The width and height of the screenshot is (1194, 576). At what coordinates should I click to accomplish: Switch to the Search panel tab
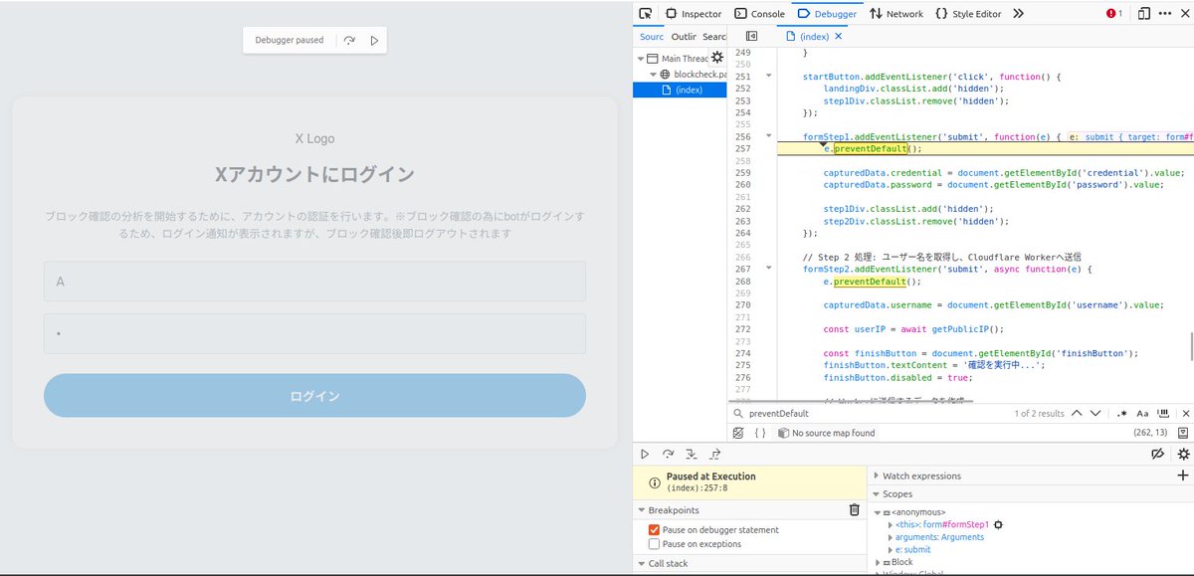tap(714, 37)
